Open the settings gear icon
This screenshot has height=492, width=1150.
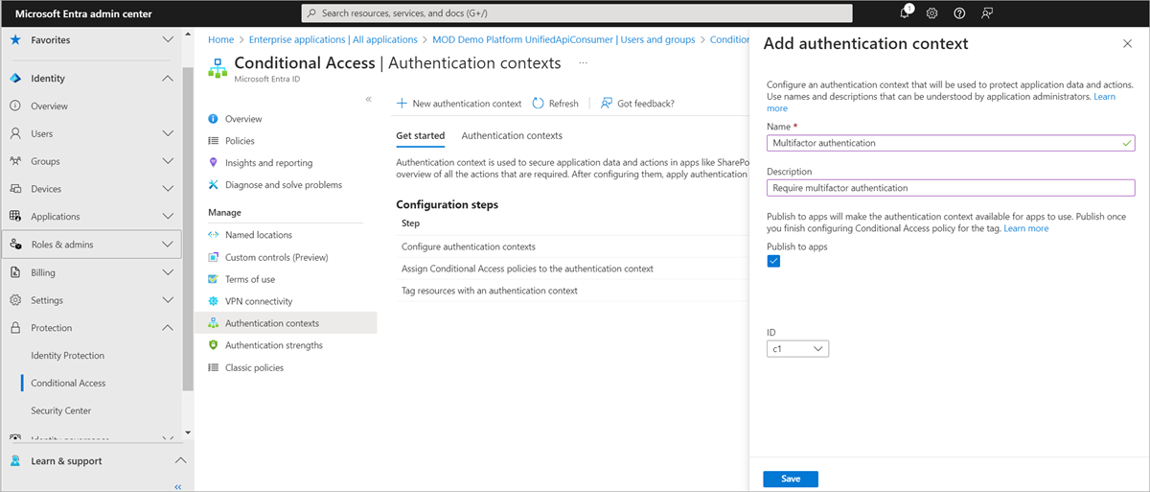(931, 13)
